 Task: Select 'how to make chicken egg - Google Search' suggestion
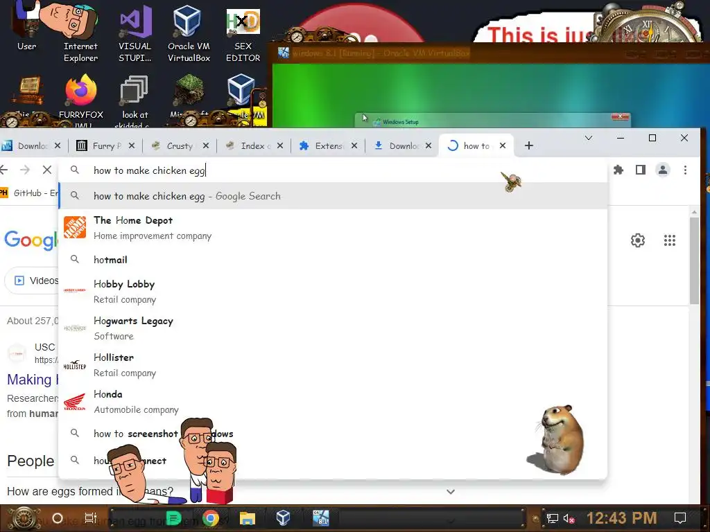(333, 196)
